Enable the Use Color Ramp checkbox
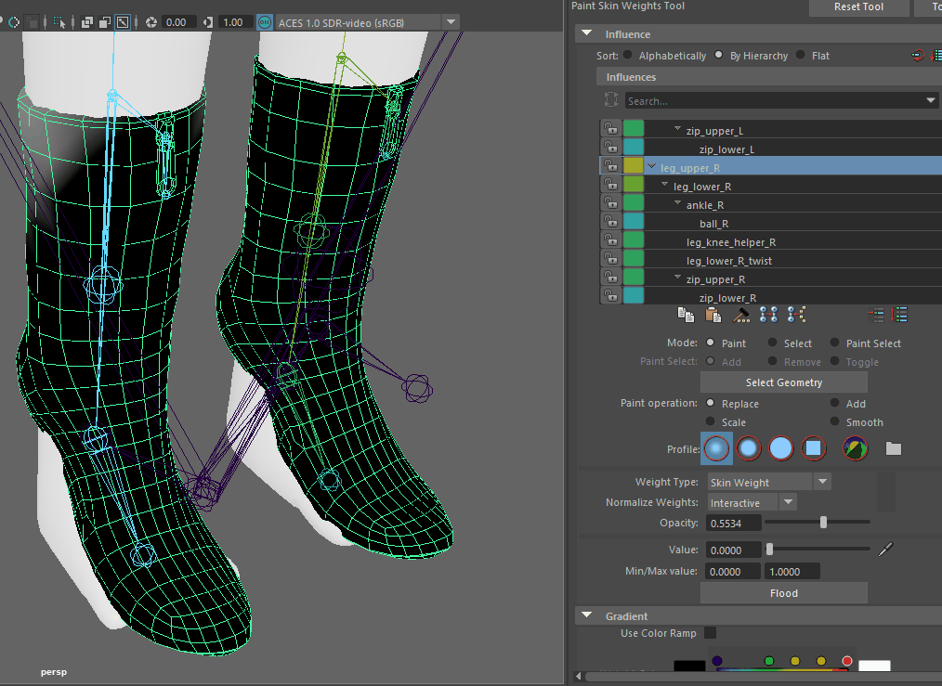Viewport: 942px width, 686px height. click(x=710, y=633)
